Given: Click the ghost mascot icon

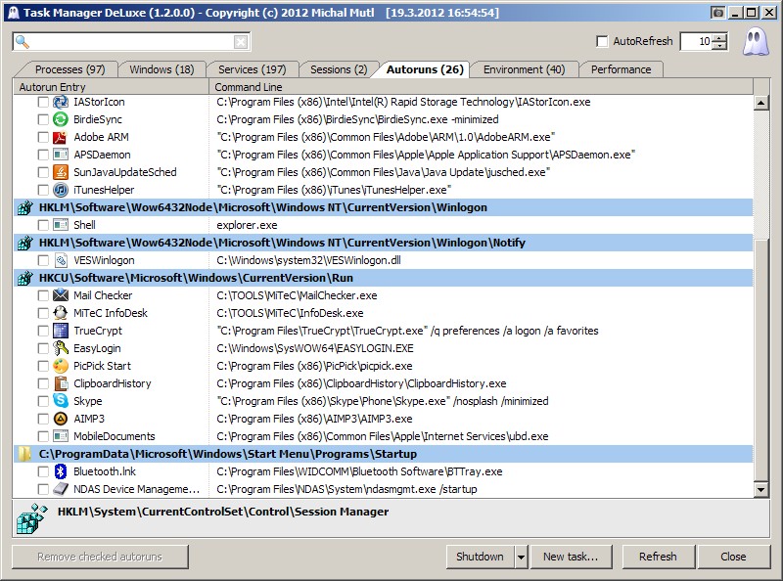Looking at the screenshot, I should (756, 41).
